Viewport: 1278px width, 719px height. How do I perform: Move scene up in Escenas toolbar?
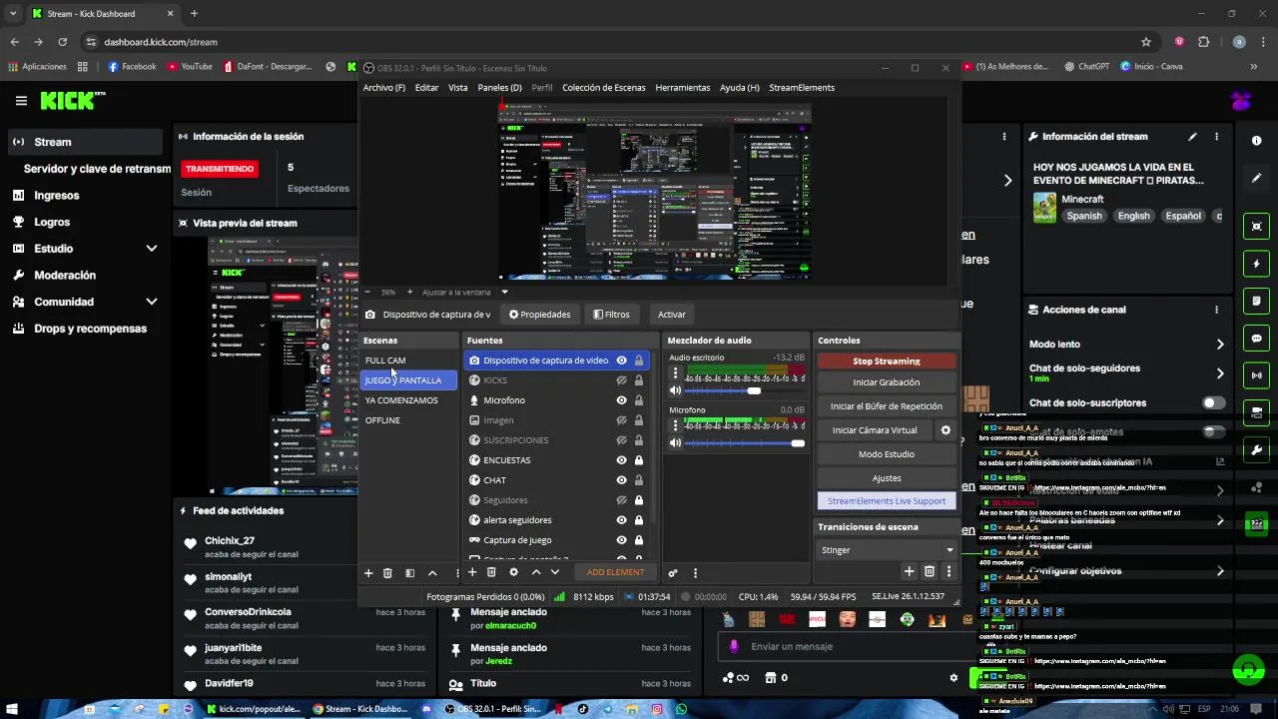pyautogui.click(x=432, y=573)
